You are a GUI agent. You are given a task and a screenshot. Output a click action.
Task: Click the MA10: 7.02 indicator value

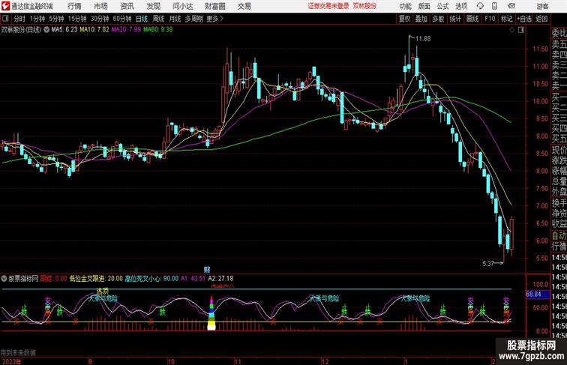94,30
